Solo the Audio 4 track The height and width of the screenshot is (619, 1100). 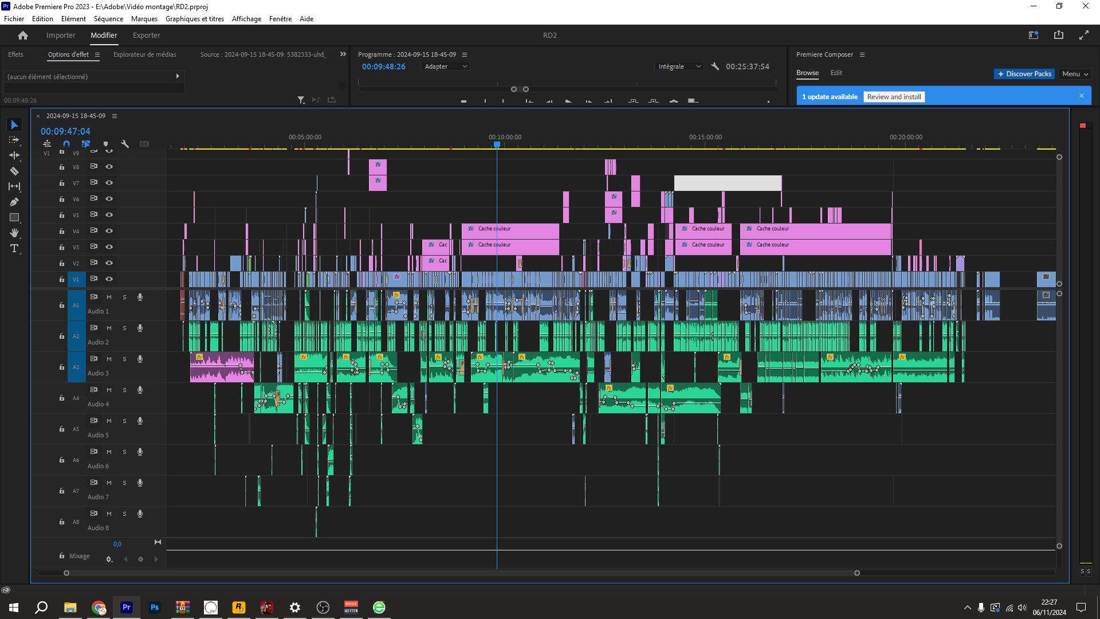pos(124,390)
